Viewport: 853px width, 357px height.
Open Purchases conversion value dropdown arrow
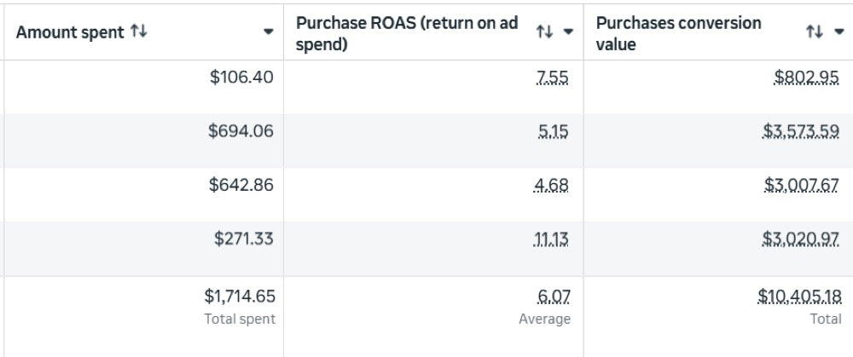pyautogui.click(x=838, y=32)
